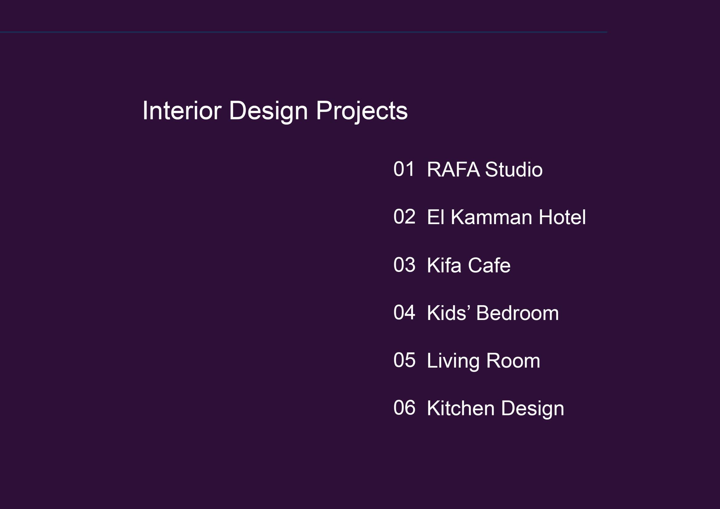Open the Kifa Cafe project entry
720x509 pixels.
(468, 265)
